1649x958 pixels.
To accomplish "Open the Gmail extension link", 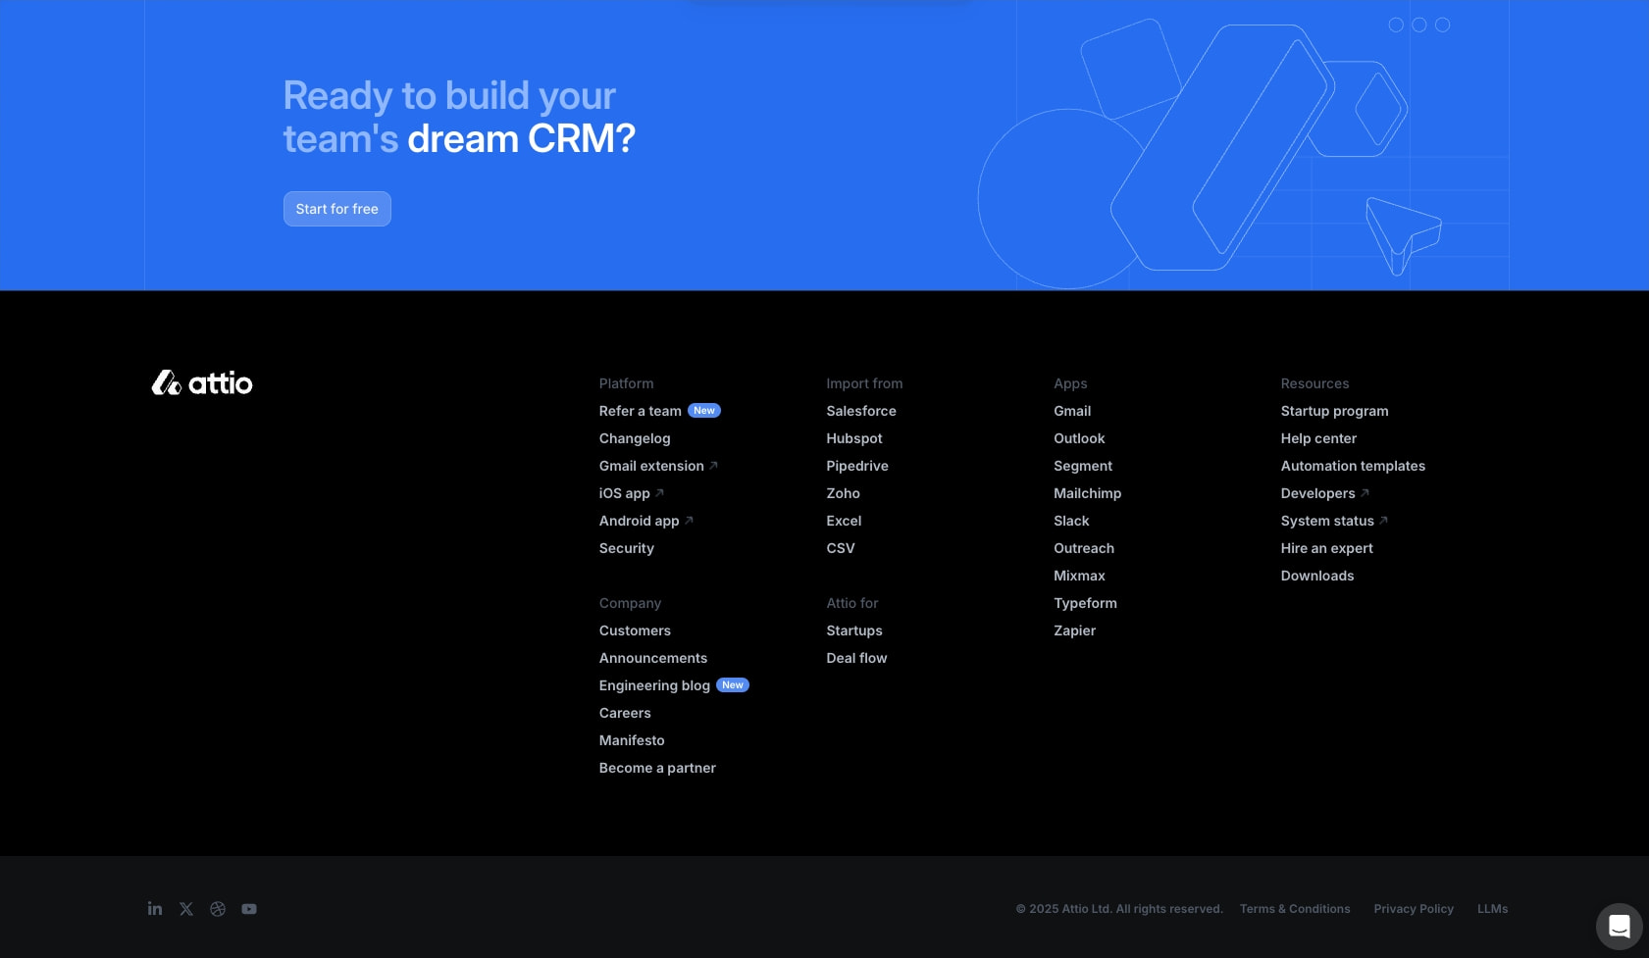I will [658, 466].
